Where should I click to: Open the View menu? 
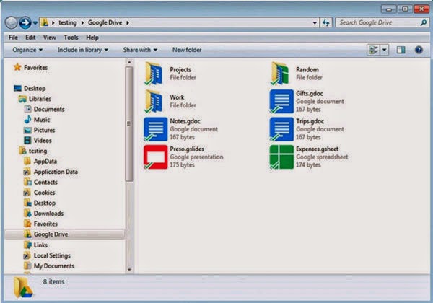[49, 38]
